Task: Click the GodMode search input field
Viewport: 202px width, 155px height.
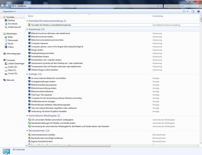Action: coord(181,6)
